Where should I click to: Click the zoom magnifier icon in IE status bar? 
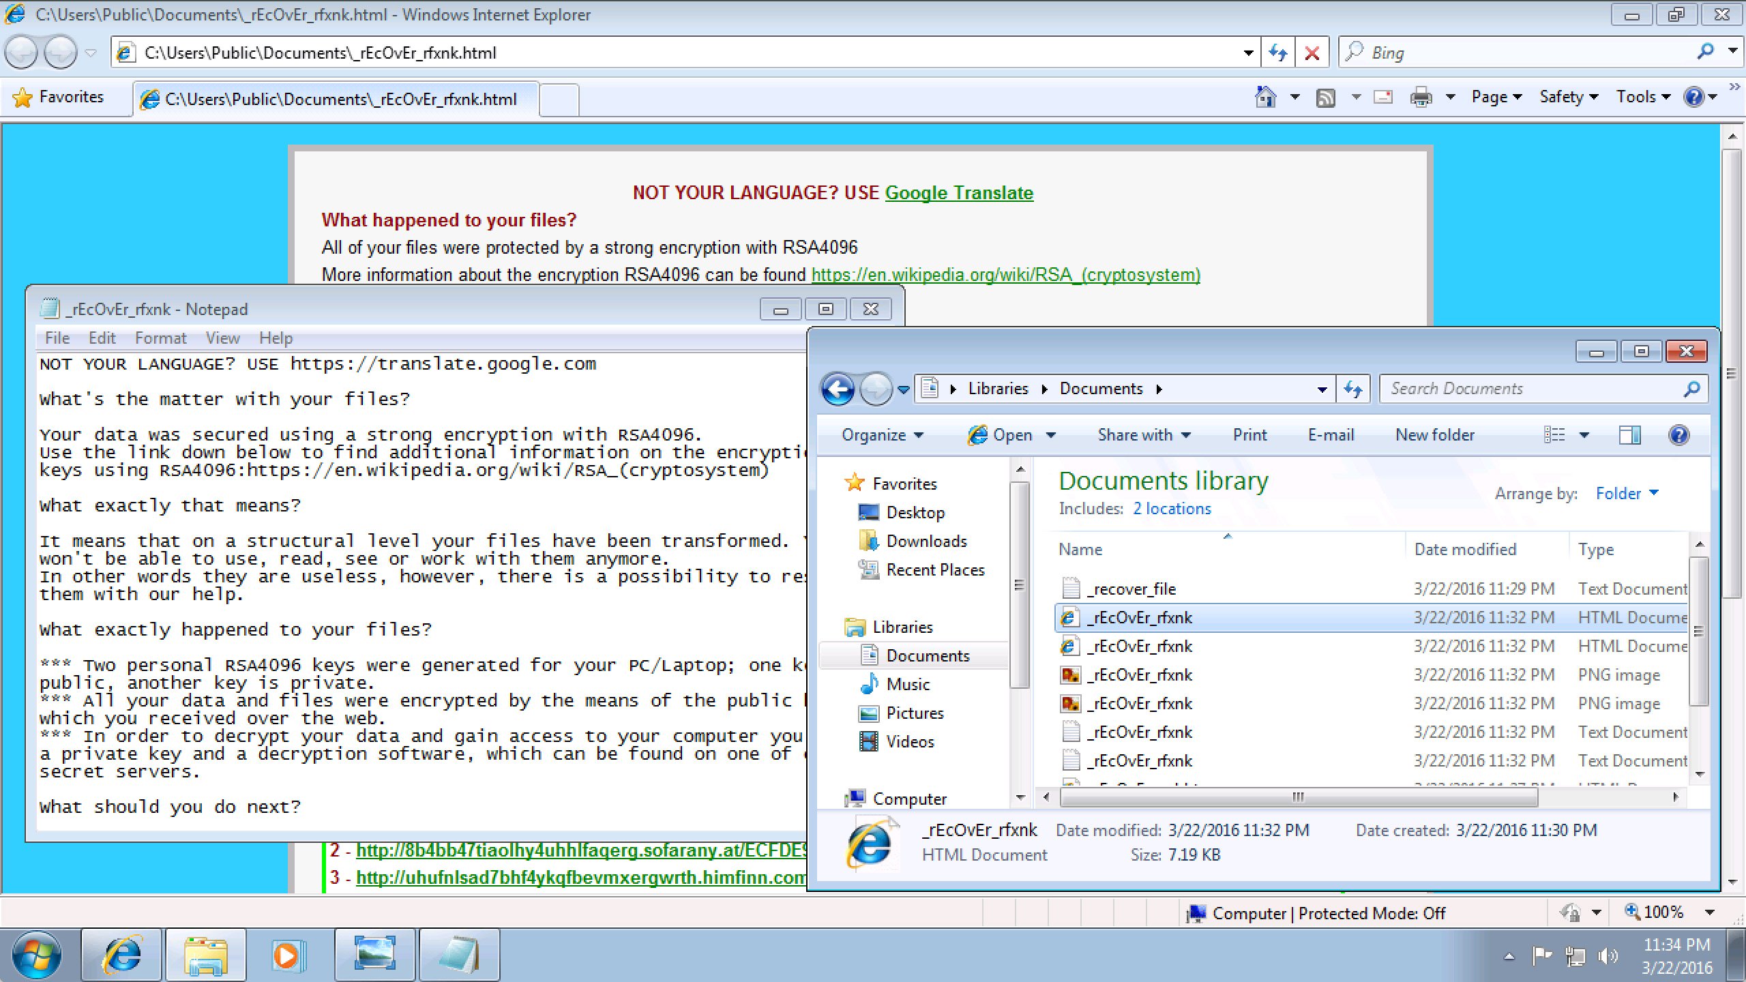click(1632, 912)
